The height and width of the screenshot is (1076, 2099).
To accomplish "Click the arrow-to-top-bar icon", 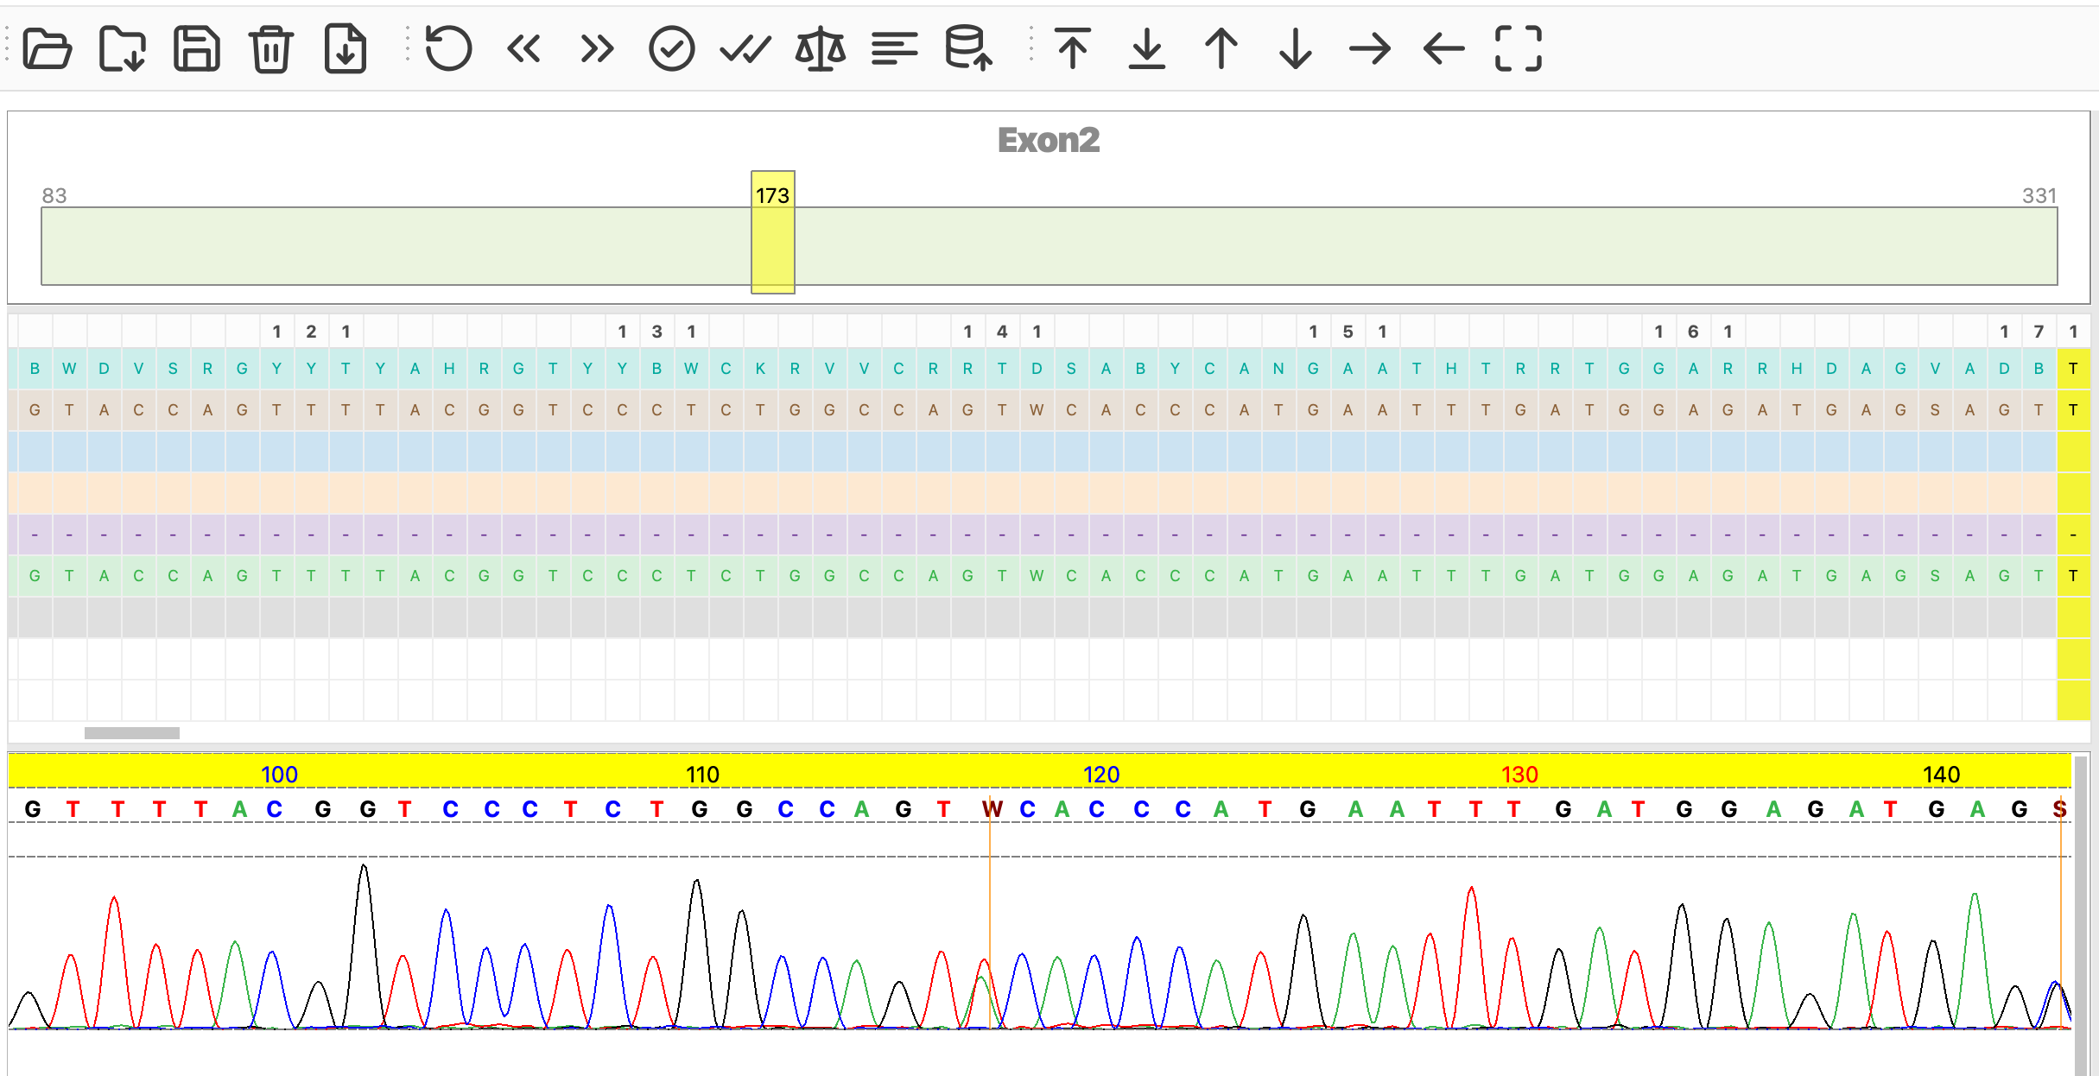I will pos(1073,48).
